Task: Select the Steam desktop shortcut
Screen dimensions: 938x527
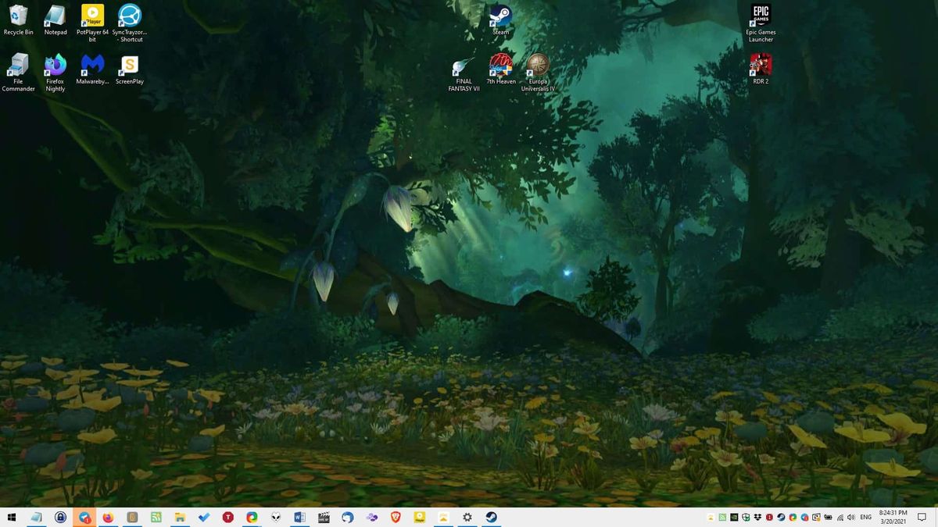Action: (500, 21)
